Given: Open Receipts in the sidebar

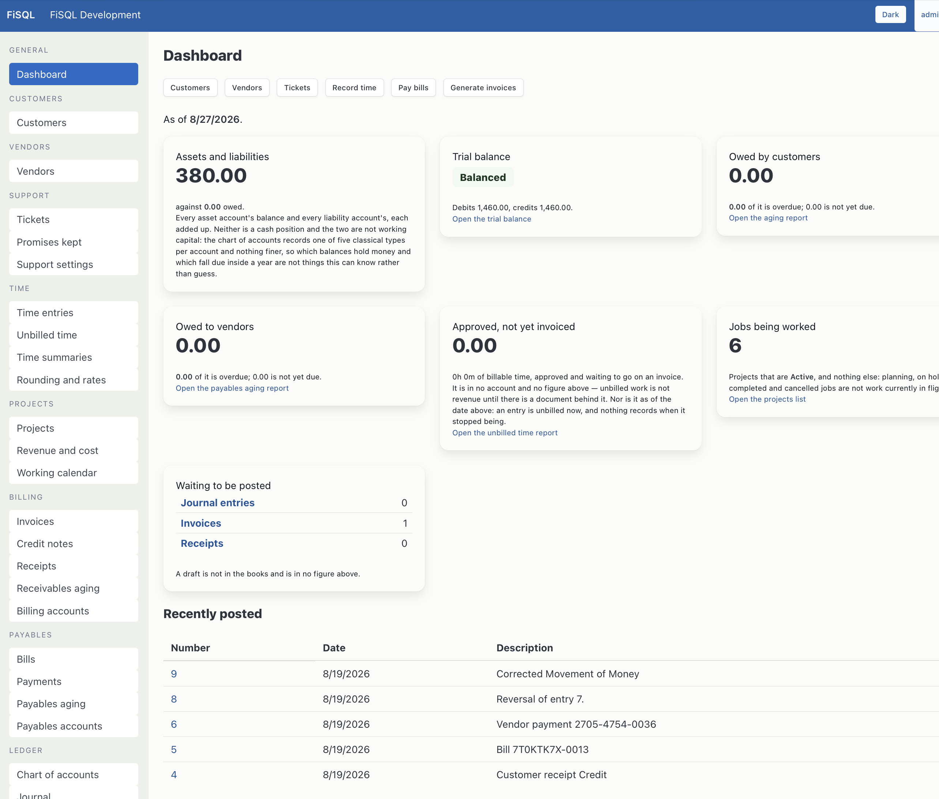Looking at the screenshot, I should 73,566.
